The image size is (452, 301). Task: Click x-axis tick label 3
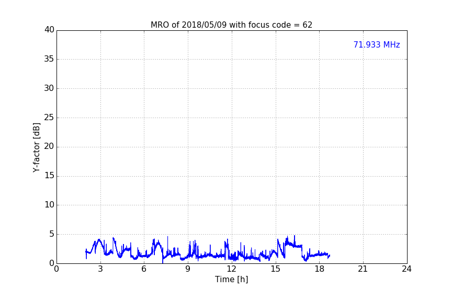click(x=100, y=269)
